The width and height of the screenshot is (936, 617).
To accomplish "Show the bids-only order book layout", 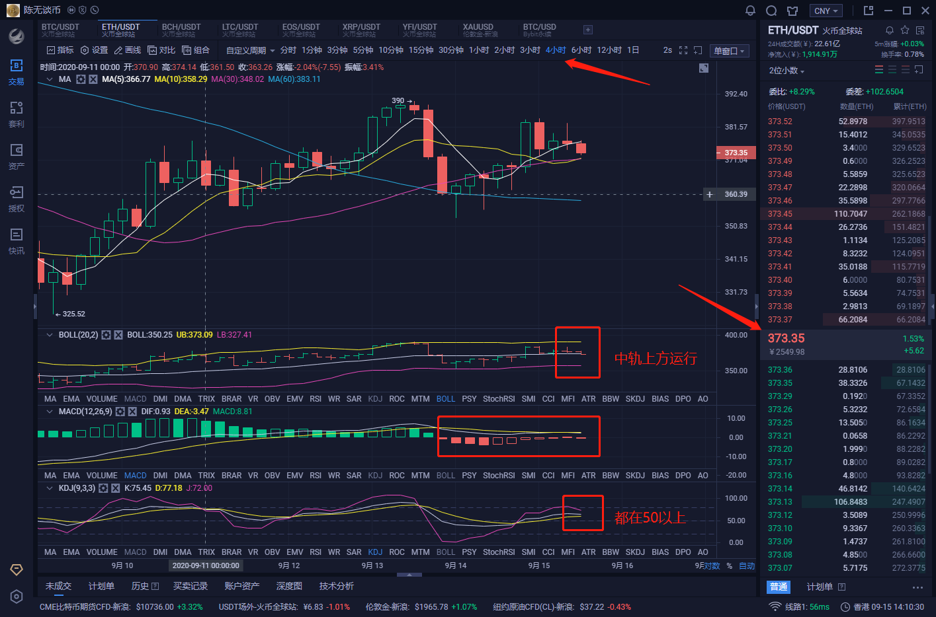I will point(892,69).
